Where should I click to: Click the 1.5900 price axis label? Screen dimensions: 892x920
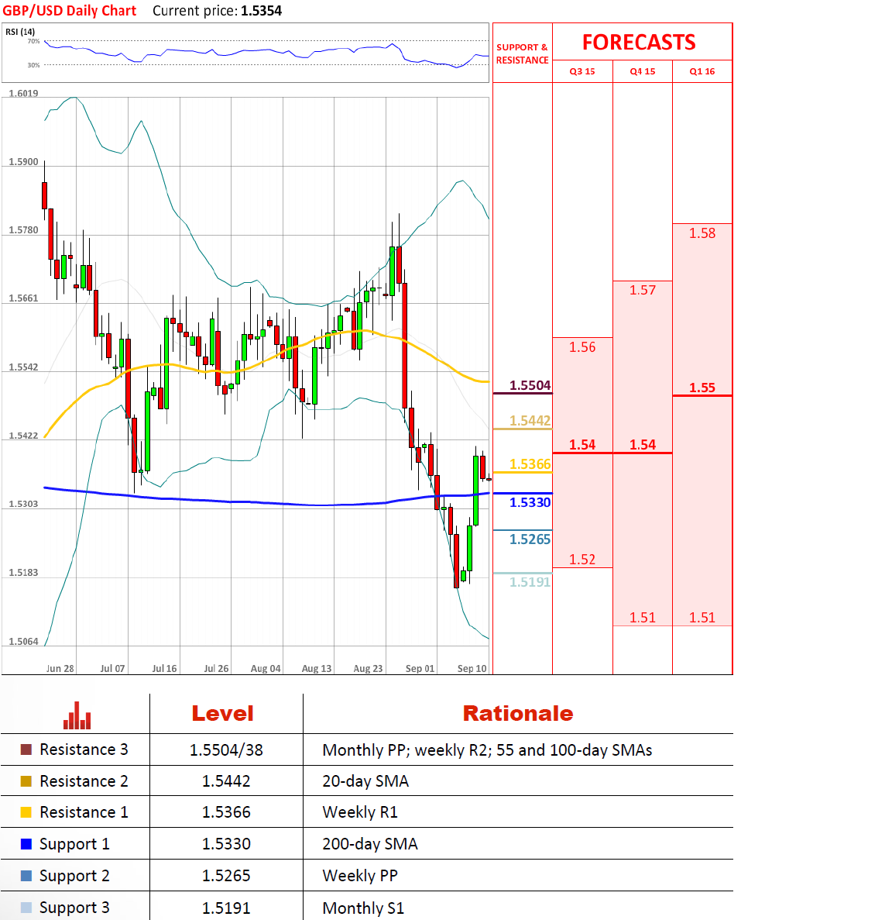(23, 161)
